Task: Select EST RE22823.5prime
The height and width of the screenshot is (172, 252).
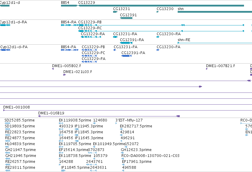Action: (7, 135)
